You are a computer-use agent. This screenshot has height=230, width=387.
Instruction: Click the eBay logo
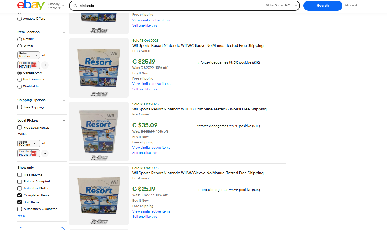tap(30, 5)
